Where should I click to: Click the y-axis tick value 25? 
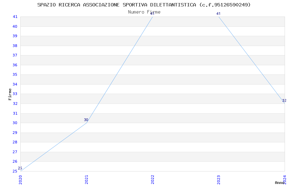[15, 171]
